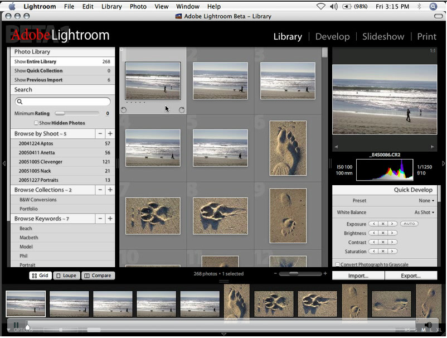Reset Contrast with the X button
The height and width of the screenshot is (338, 447).
coord(383,242)
